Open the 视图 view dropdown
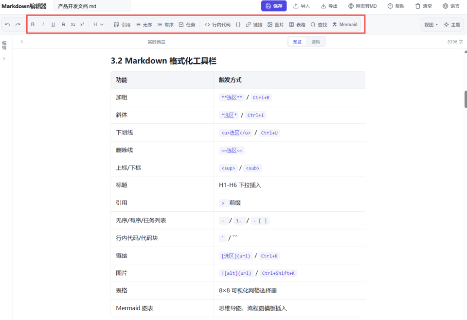467x320 pixels. pos(431,25)
